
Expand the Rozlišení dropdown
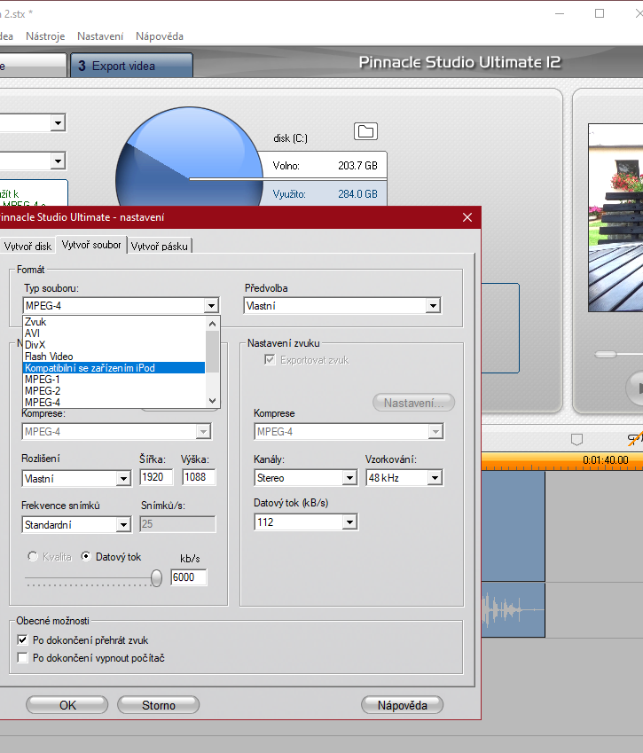tap(123, 479)
